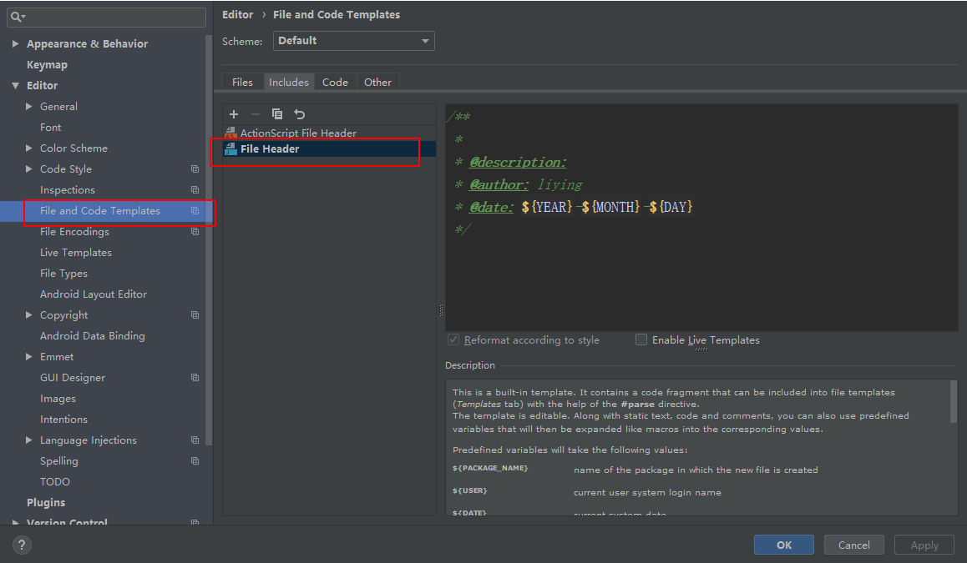Viewport: 967px width, 563px height.
Task: Select the ActionScript File Header template icon
Action: (231, 133)
